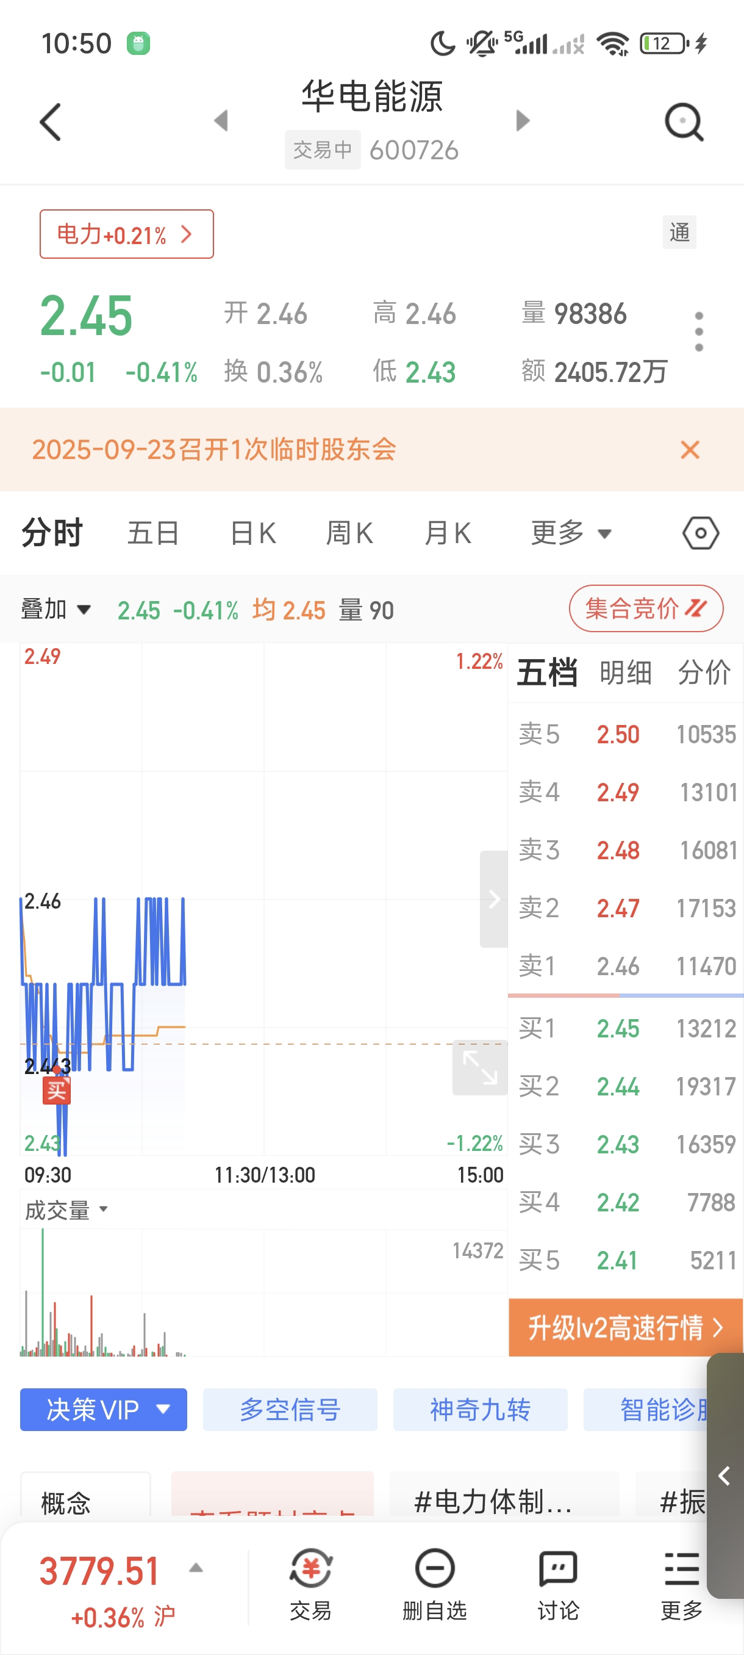Open 更多 bottom menu icon
The width and height of the screenshot is (744, 1655).
[682, 1584]
